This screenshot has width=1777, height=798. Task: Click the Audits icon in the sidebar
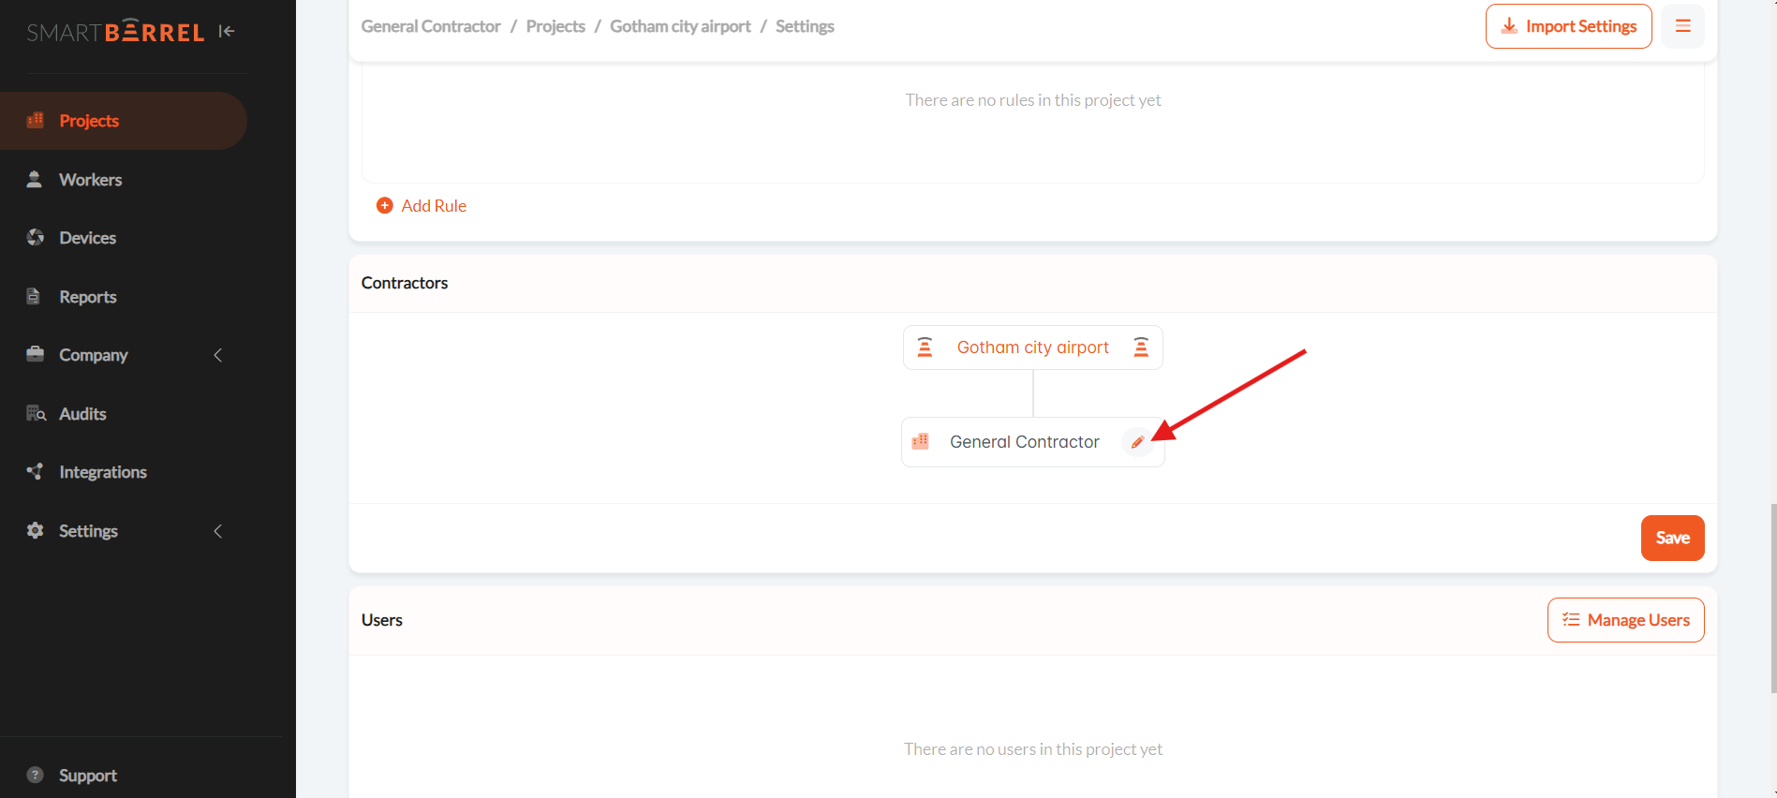pyautogui.click(x=36, y=414)
